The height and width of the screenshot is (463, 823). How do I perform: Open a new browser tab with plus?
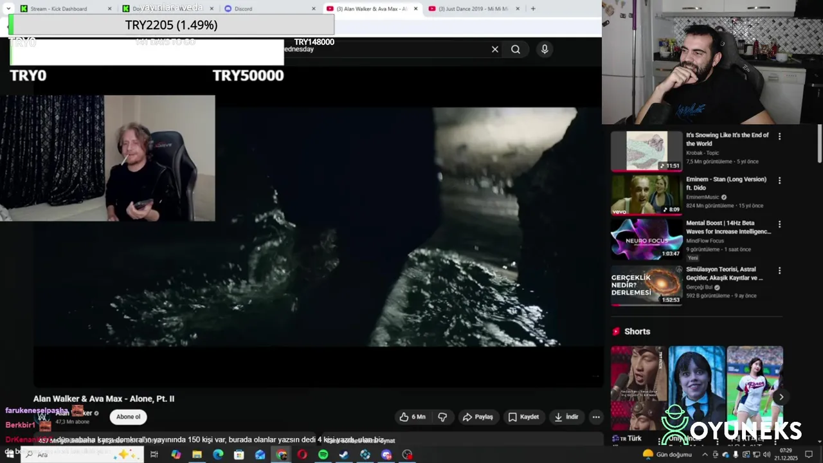click(x=533, y=8)
